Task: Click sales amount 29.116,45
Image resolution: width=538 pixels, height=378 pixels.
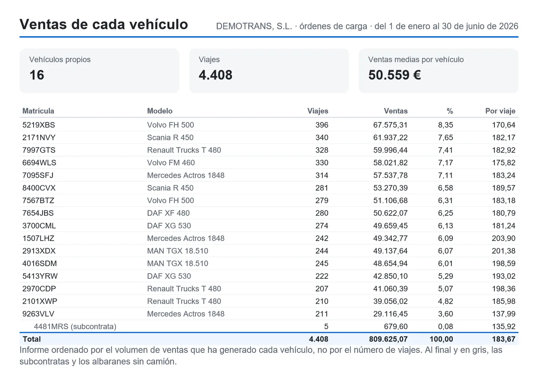Action: point(390,314)
